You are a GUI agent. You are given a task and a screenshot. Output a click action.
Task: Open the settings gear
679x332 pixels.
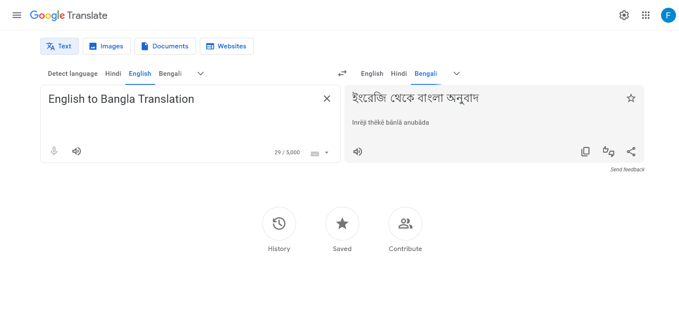coord(624,15)
